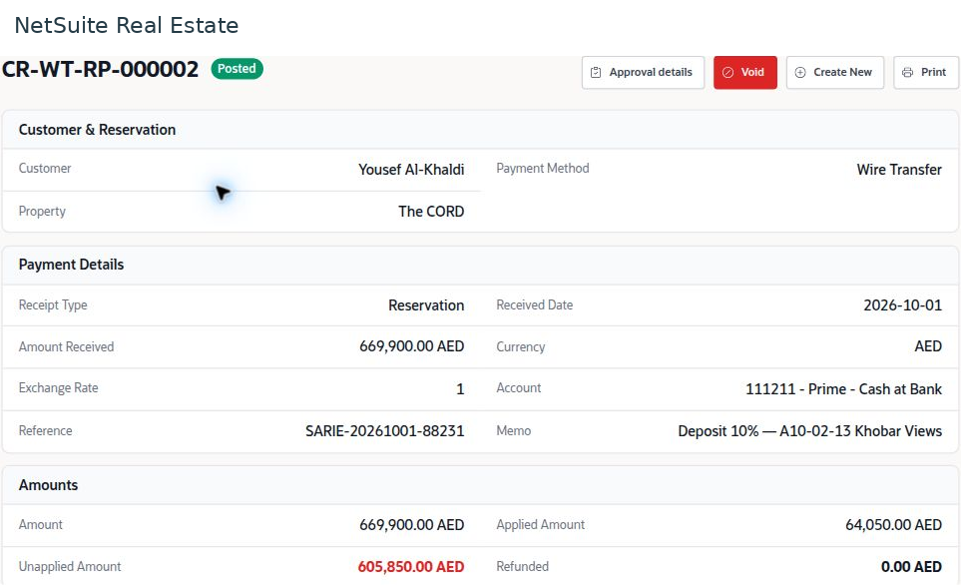Click the Property field label
This screenshot has width=961, height=585.
coord(42,211)
